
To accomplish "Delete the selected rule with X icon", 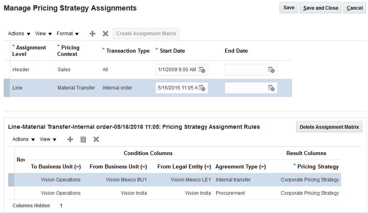I will point(96,139).
